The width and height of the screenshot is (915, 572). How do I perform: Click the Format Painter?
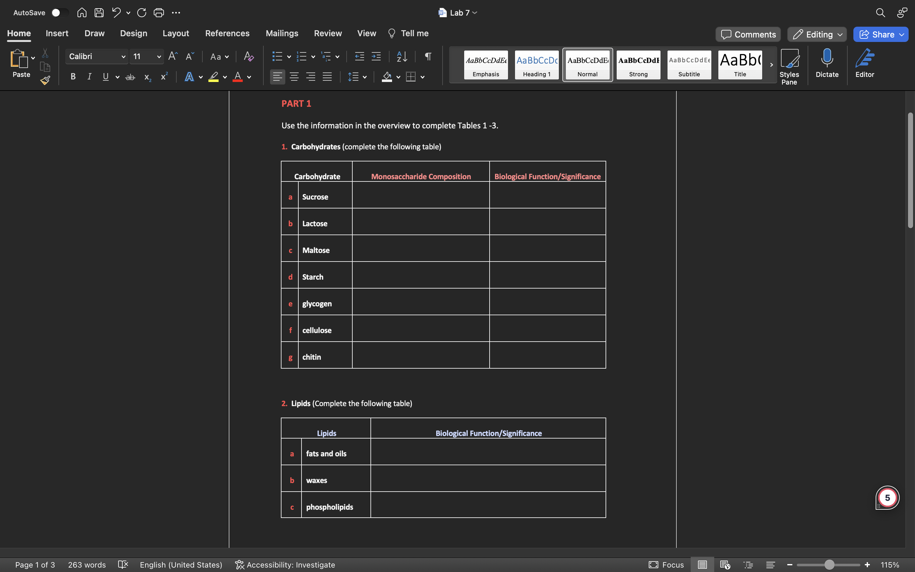45,80
